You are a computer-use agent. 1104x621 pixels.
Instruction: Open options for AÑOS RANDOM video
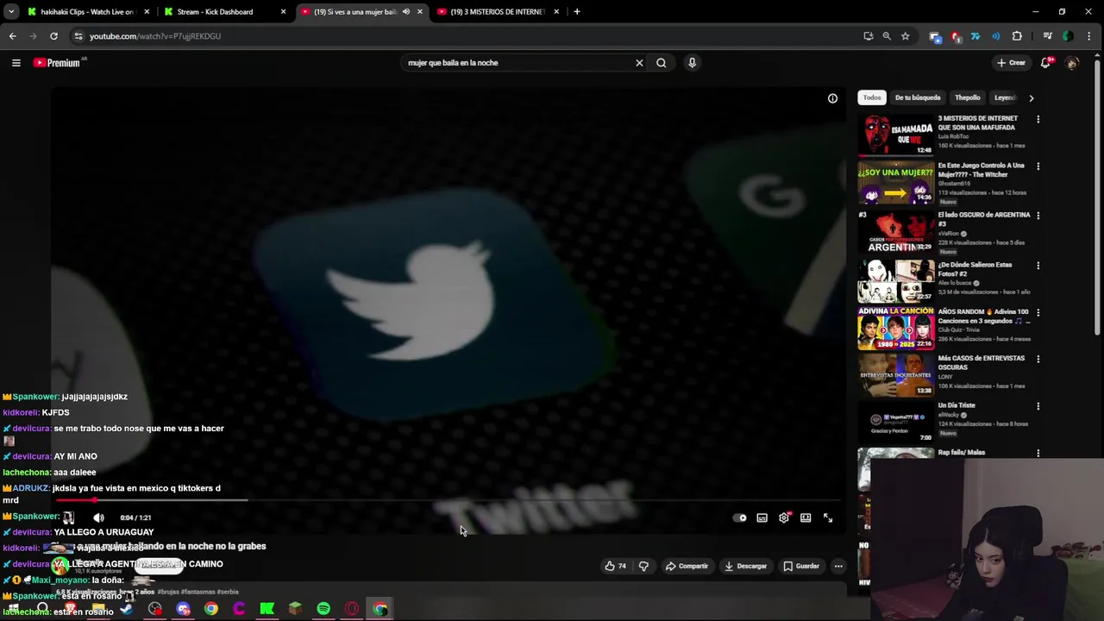click(1038, 312)
